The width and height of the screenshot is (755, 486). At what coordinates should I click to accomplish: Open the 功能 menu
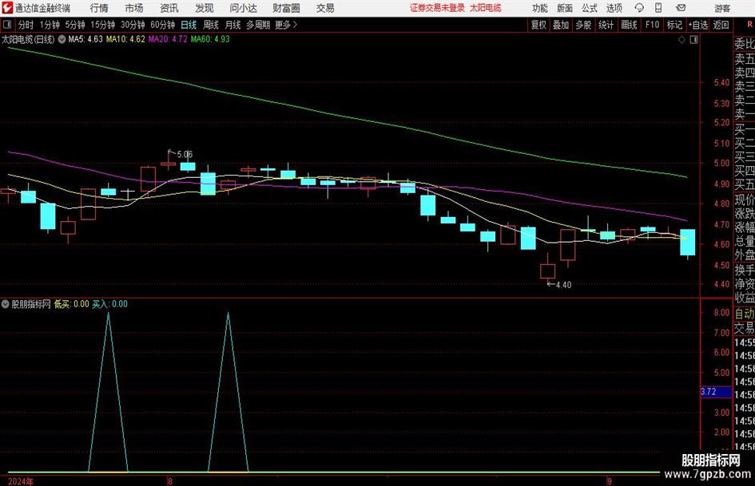(x=540, y=8)
